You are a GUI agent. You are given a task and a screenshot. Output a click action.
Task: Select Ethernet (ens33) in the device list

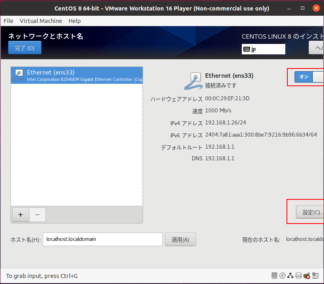(77, 75)
